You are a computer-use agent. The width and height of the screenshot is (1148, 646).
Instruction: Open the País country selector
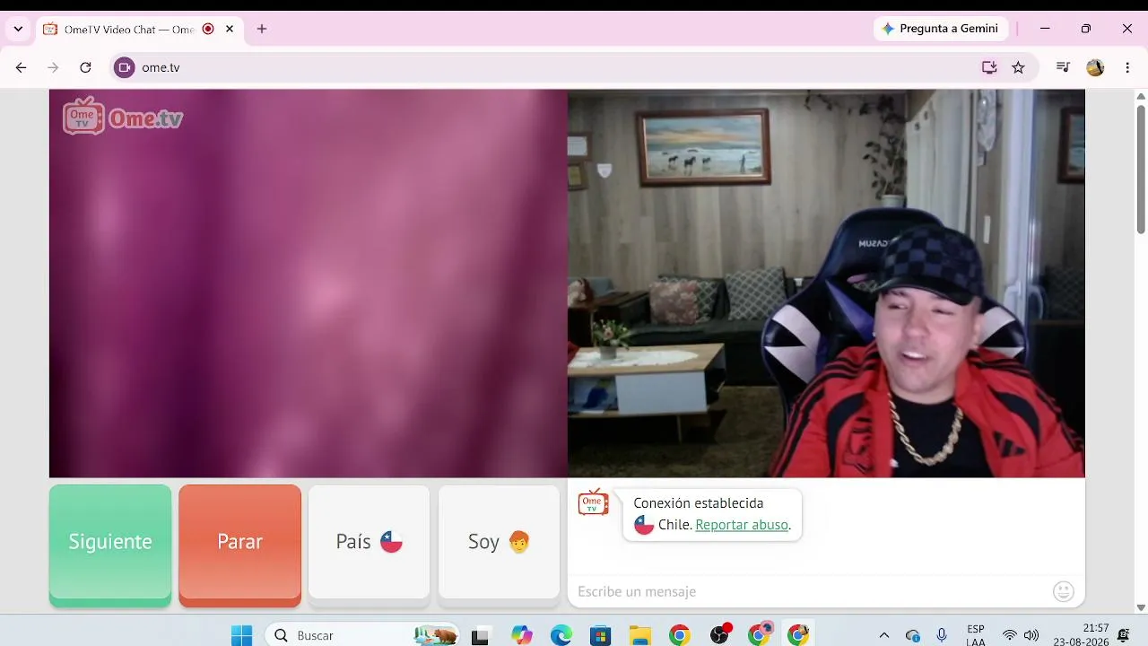tap(370, 542)
